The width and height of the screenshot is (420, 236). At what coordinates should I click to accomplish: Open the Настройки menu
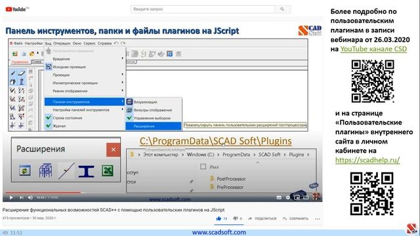coord(33,43)
